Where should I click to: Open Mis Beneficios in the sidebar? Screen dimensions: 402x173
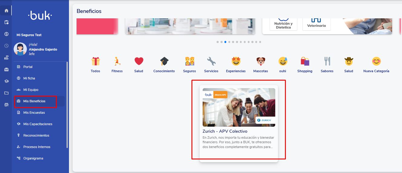34,101
